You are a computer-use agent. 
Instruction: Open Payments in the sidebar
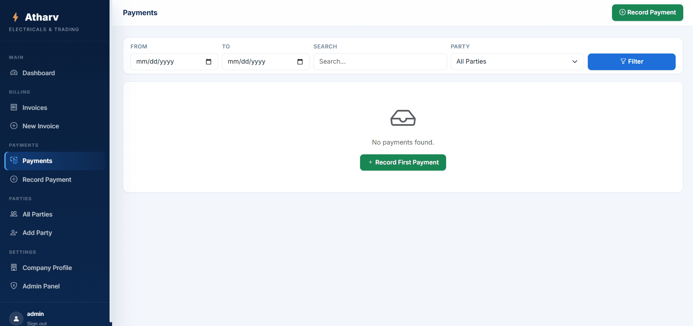(55, 161)
